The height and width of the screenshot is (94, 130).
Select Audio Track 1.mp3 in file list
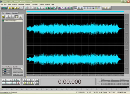pos(12,21)
